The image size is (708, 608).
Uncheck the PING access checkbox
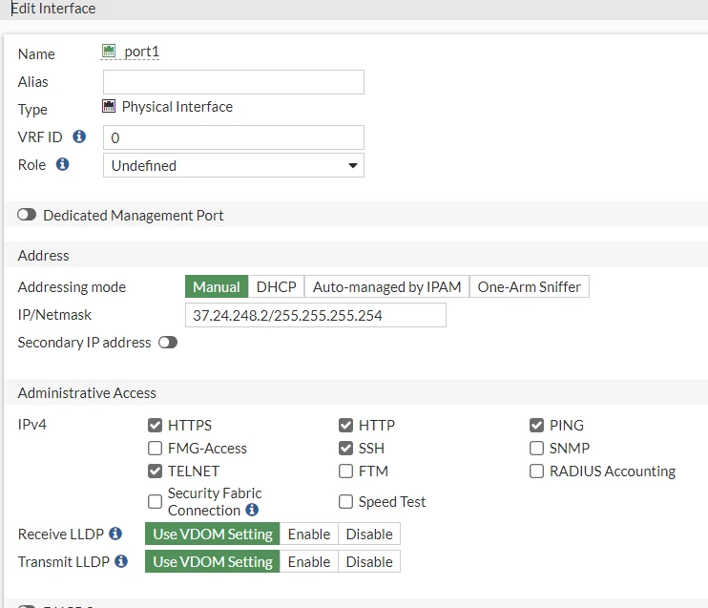[x=536, y=425]
